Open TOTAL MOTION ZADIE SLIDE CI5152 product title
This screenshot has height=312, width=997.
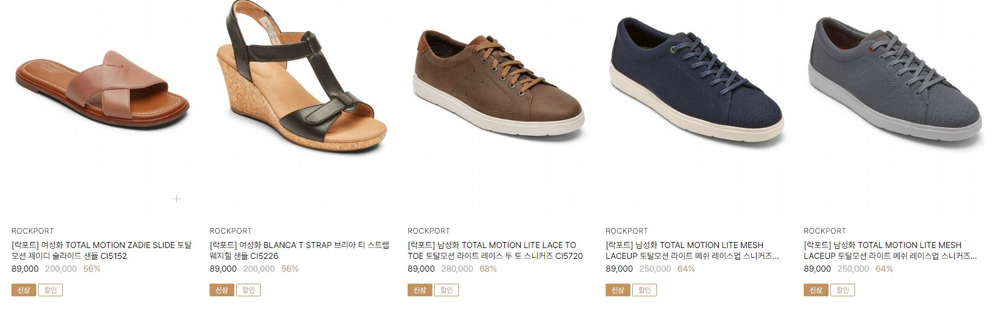click(101, 250)
